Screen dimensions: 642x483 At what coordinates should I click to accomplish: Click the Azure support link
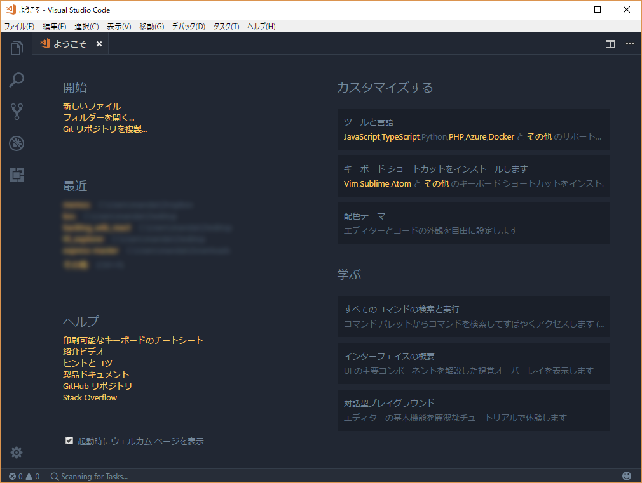coord(475,137)
